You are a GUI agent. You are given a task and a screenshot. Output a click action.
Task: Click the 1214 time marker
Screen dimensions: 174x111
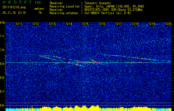pos(69,24)
